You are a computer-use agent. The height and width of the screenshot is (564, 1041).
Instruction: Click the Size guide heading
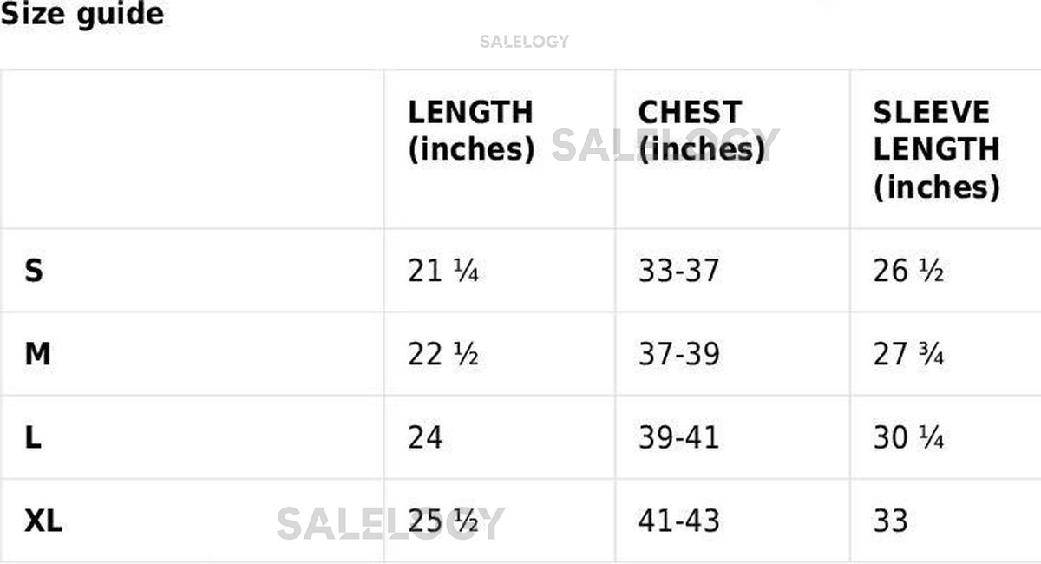pos(82,15)
